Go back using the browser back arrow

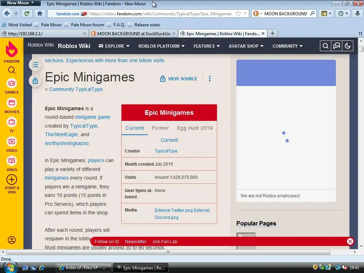pos(7,14)
